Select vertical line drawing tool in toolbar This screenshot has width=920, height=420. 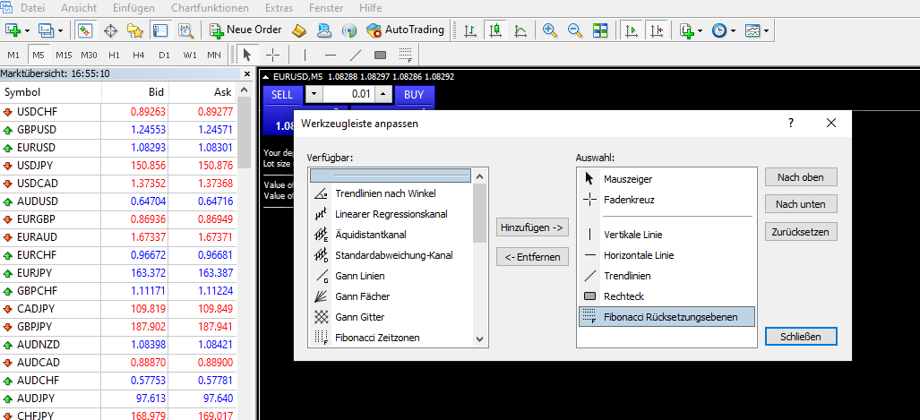click(305, 56)
